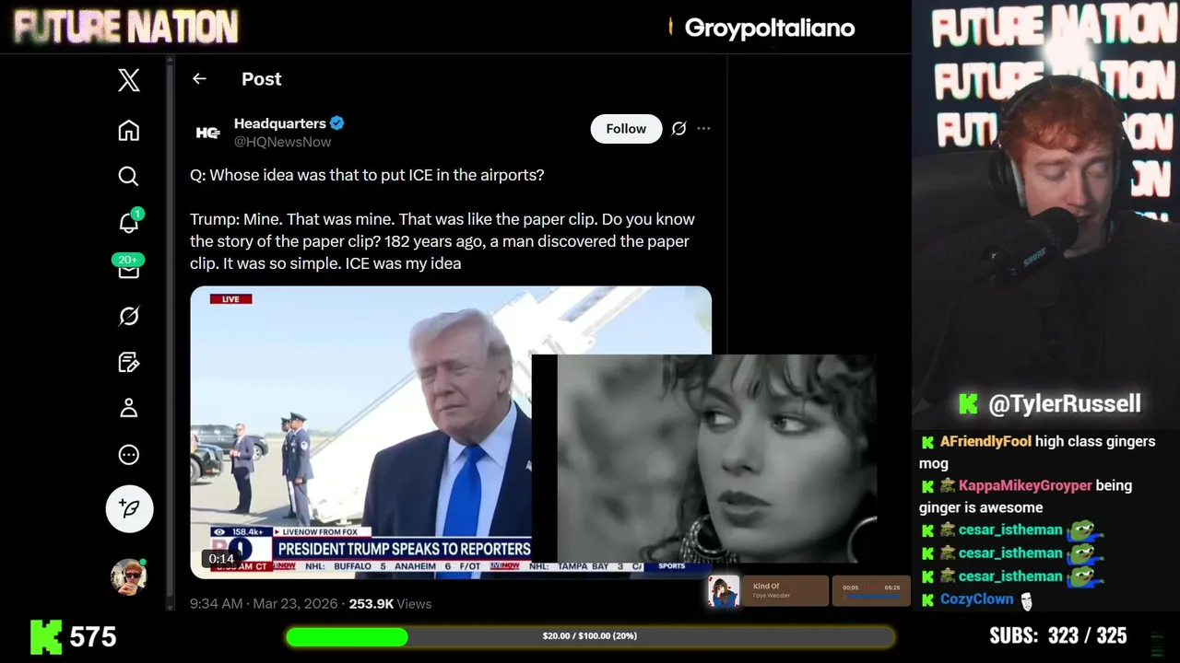Click the Kick logo beside @TylerRussell
1180x663 pixels.
(x=968, y=403)
